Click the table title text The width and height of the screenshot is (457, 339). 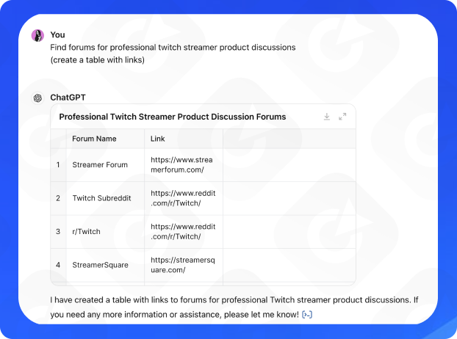click(172, 117)
